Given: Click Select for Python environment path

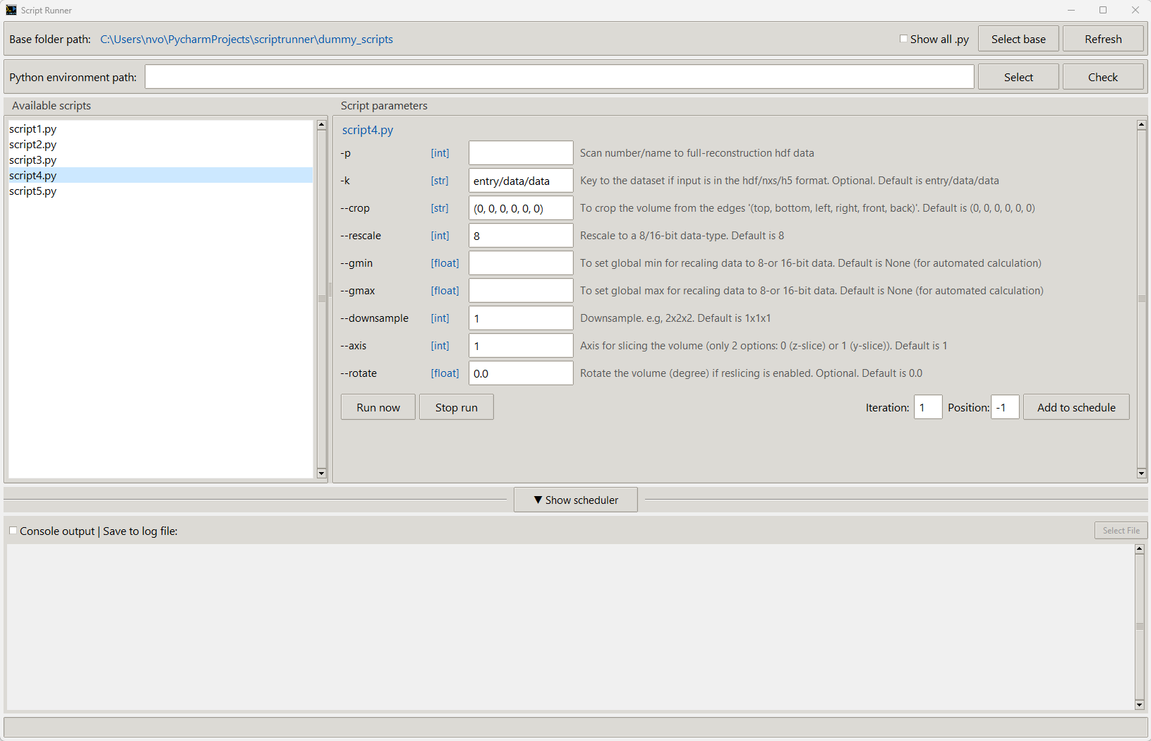Looking at the screenshot, I should point(1018,77).
